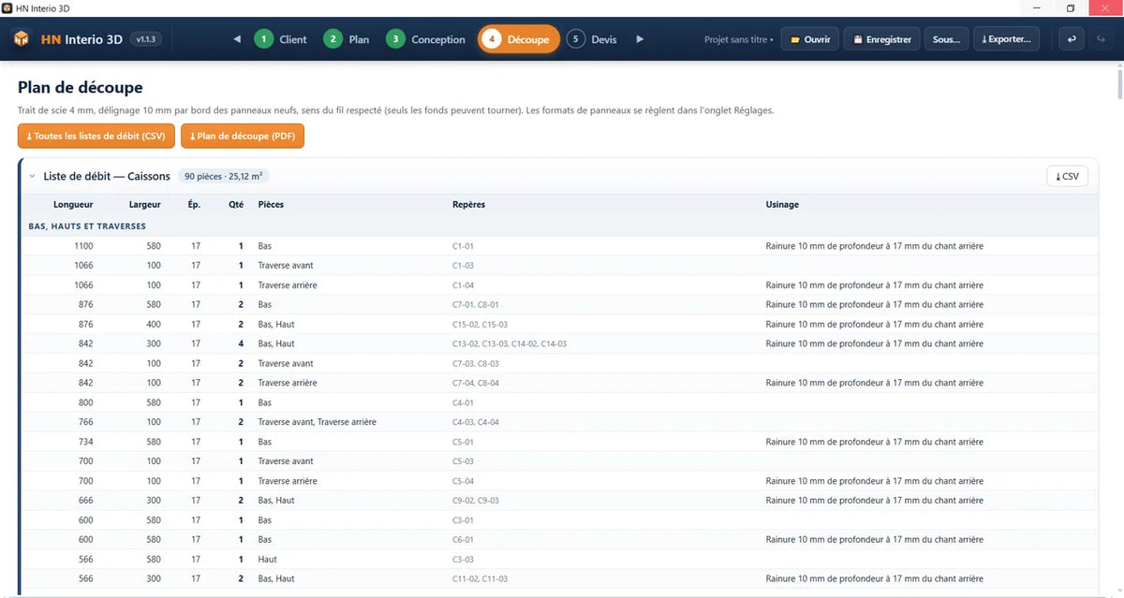Screen dimensions: 1124x598
Task: Click the HN Interio 3D cube logo
Action: pyautogui.click(x=21, y=39)
